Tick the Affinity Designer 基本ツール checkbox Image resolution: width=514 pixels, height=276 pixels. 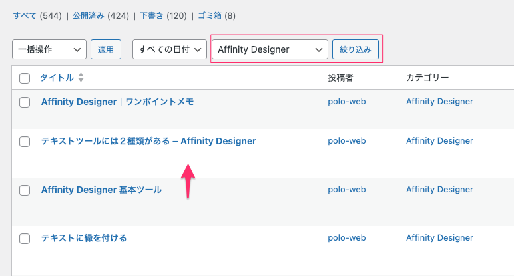tap(25, 190)
